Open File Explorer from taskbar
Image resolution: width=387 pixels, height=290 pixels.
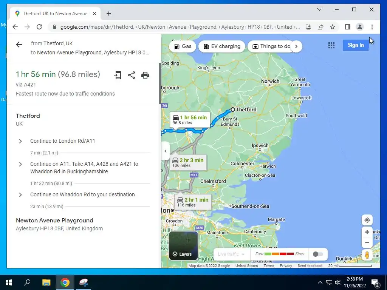46,282
